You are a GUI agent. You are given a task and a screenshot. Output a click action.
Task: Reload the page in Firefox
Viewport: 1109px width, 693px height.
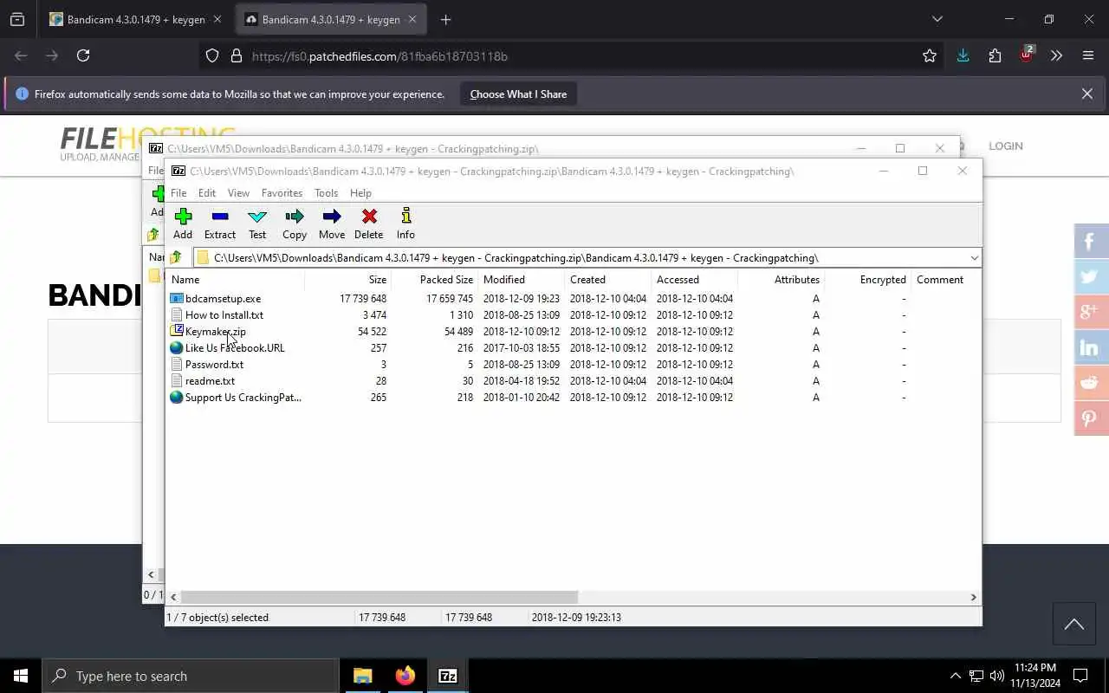point(83,55)
